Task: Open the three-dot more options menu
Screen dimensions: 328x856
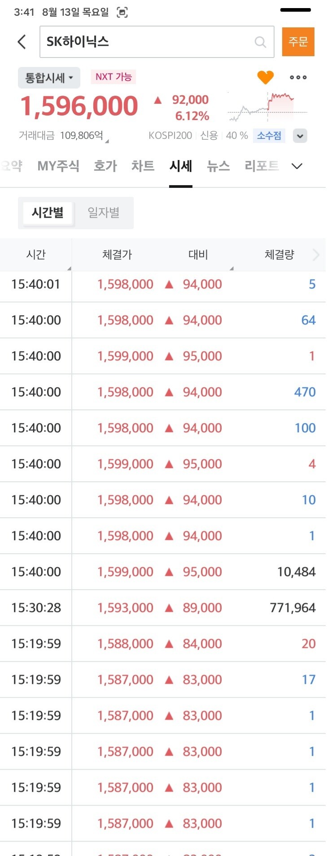Action: click(298, 77)
